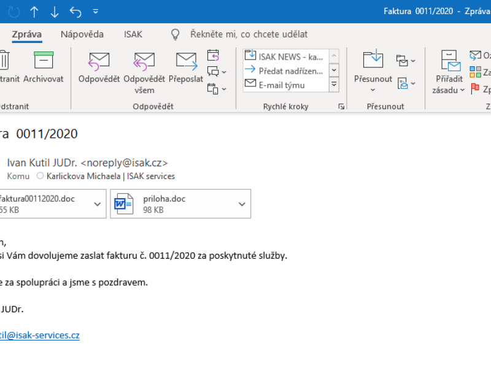Expand the Actions dropdown arrow
This screenshot has width=491, height=368.
[413, 83]
